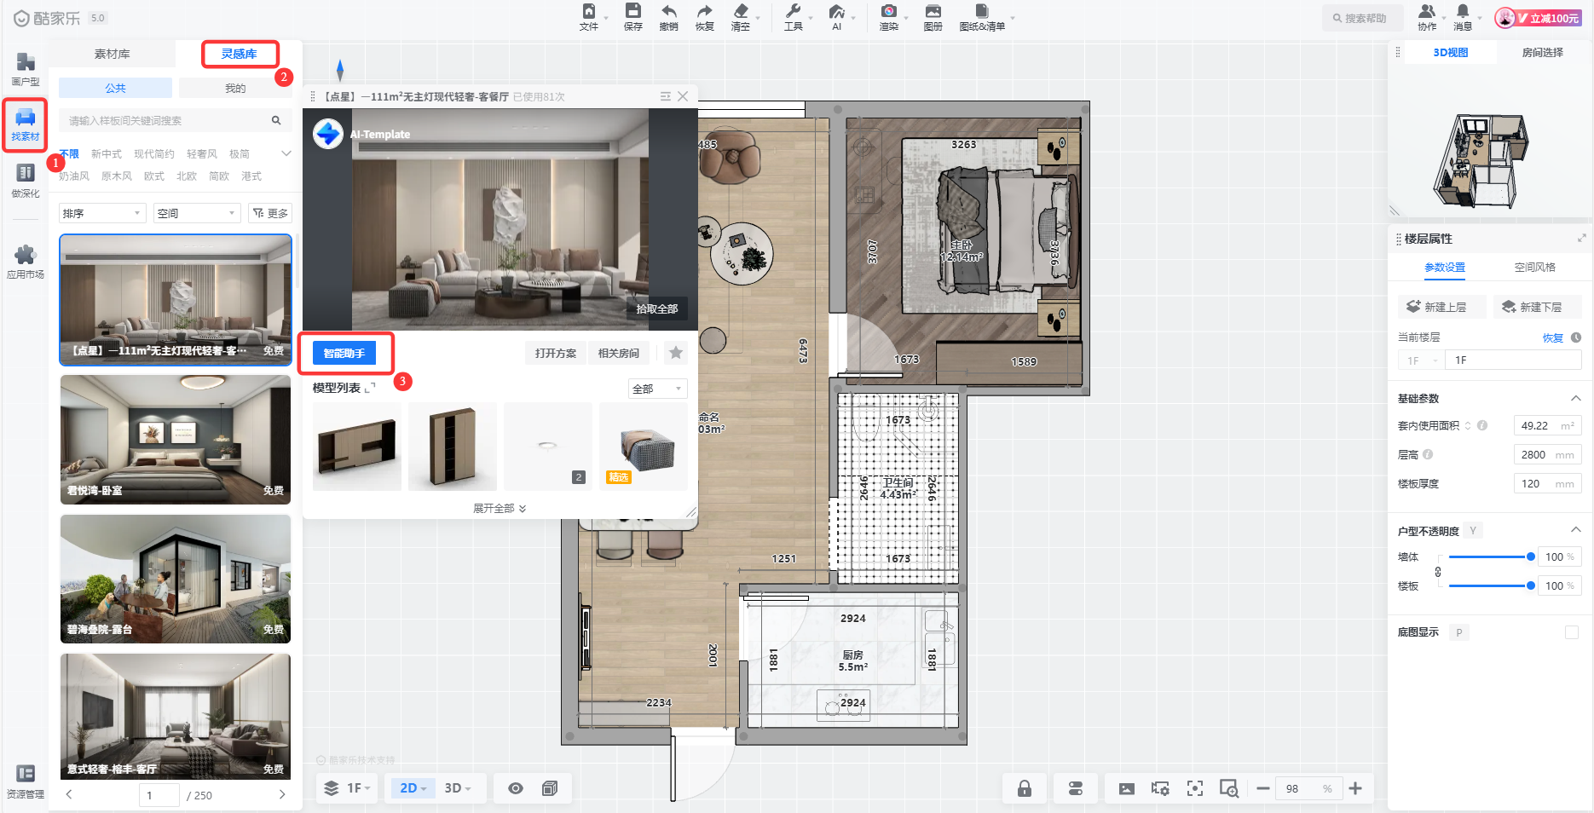Open the Render tool icon
1594x813 pixels.
pyautogui.click(x=888, y=12)
